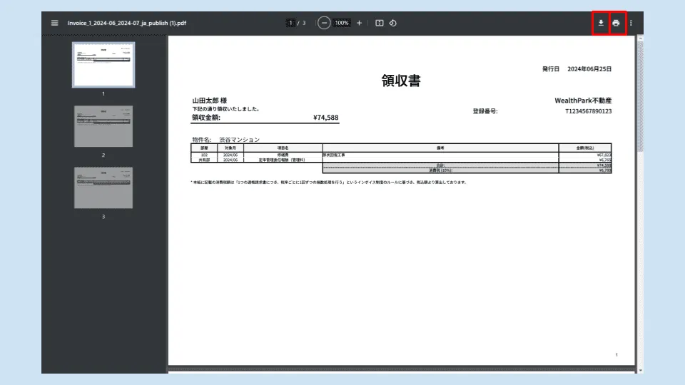The height and width of the screenshot is (385, 685).
Task: Click the name 山田太郎 様
Action: 210,101
